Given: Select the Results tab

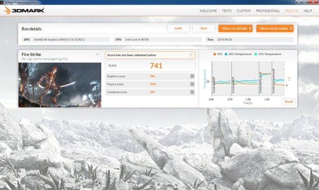Looking at the screenshot, I should point(292,11).
